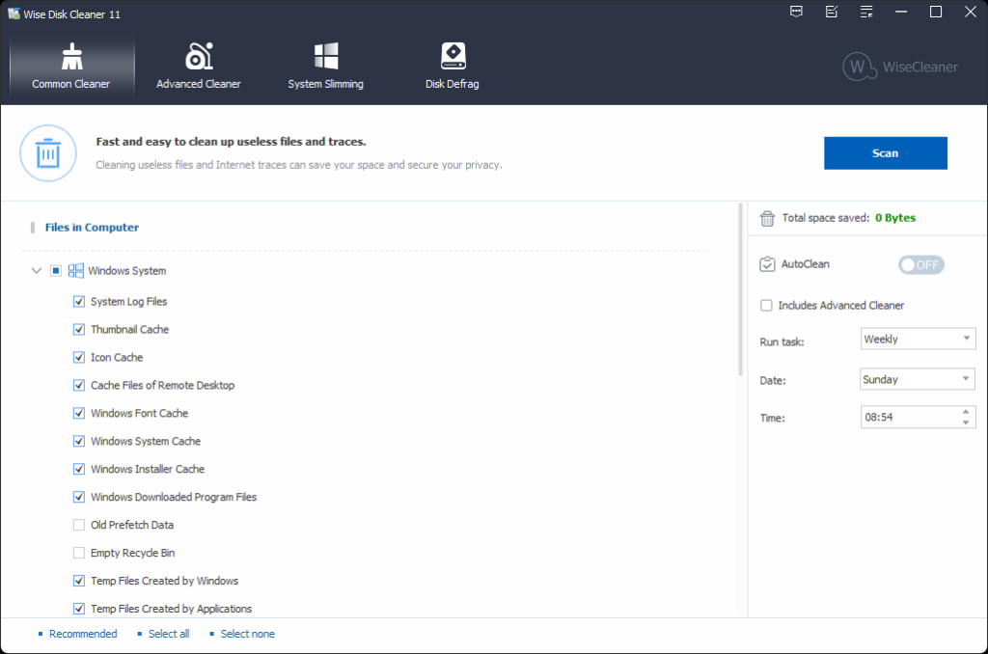Screen dimensions: 988x654
Task: Open the Date Sunday dropdown
Action: [918, 379]
